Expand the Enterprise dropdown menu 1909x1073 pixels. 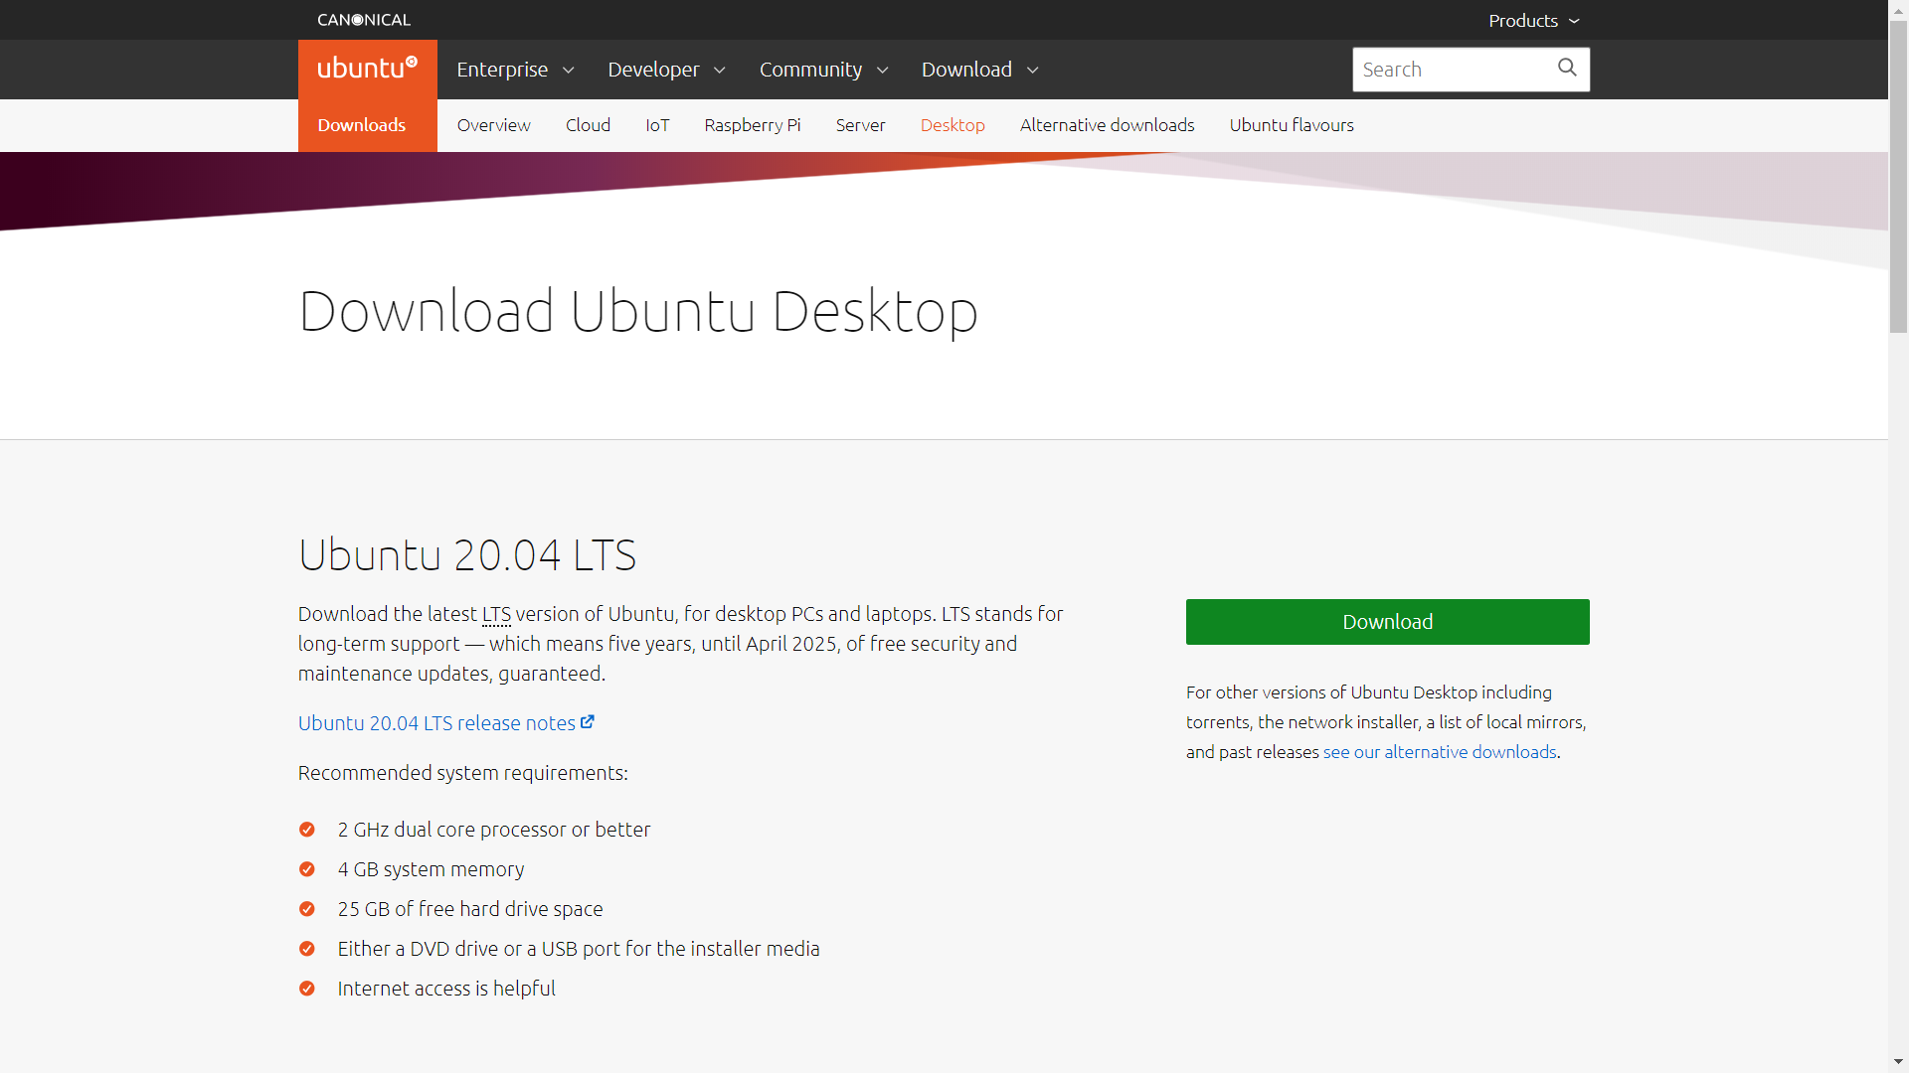pyautogui.click(x=515, y=70)
